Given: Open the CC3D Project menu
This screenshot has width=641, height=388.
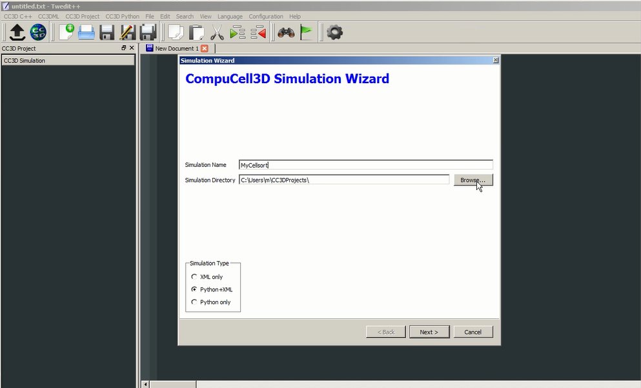Looking at the screenshot, I should [82, 16].
